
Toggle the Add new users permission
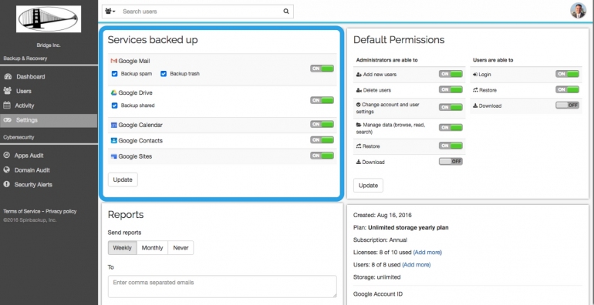[451, 74]
